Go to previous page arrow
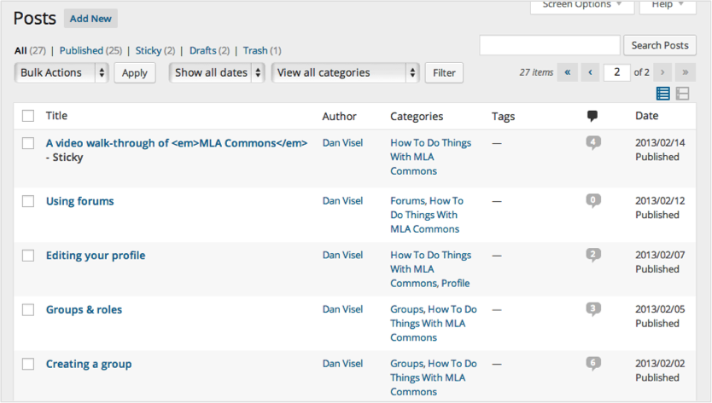 pos(590,72)
